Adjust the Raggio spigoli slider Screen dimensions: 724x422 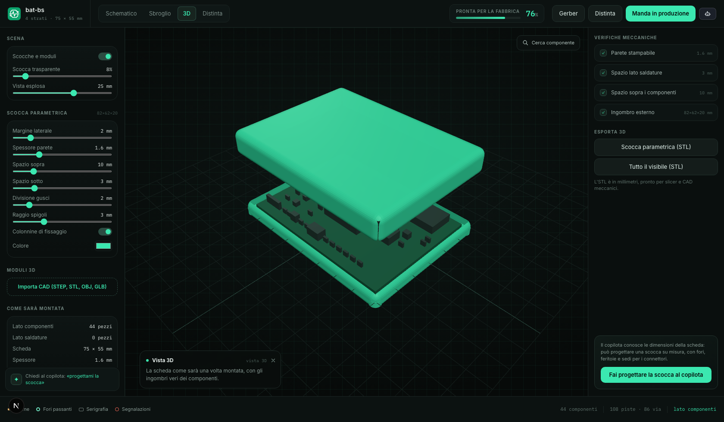62,222
